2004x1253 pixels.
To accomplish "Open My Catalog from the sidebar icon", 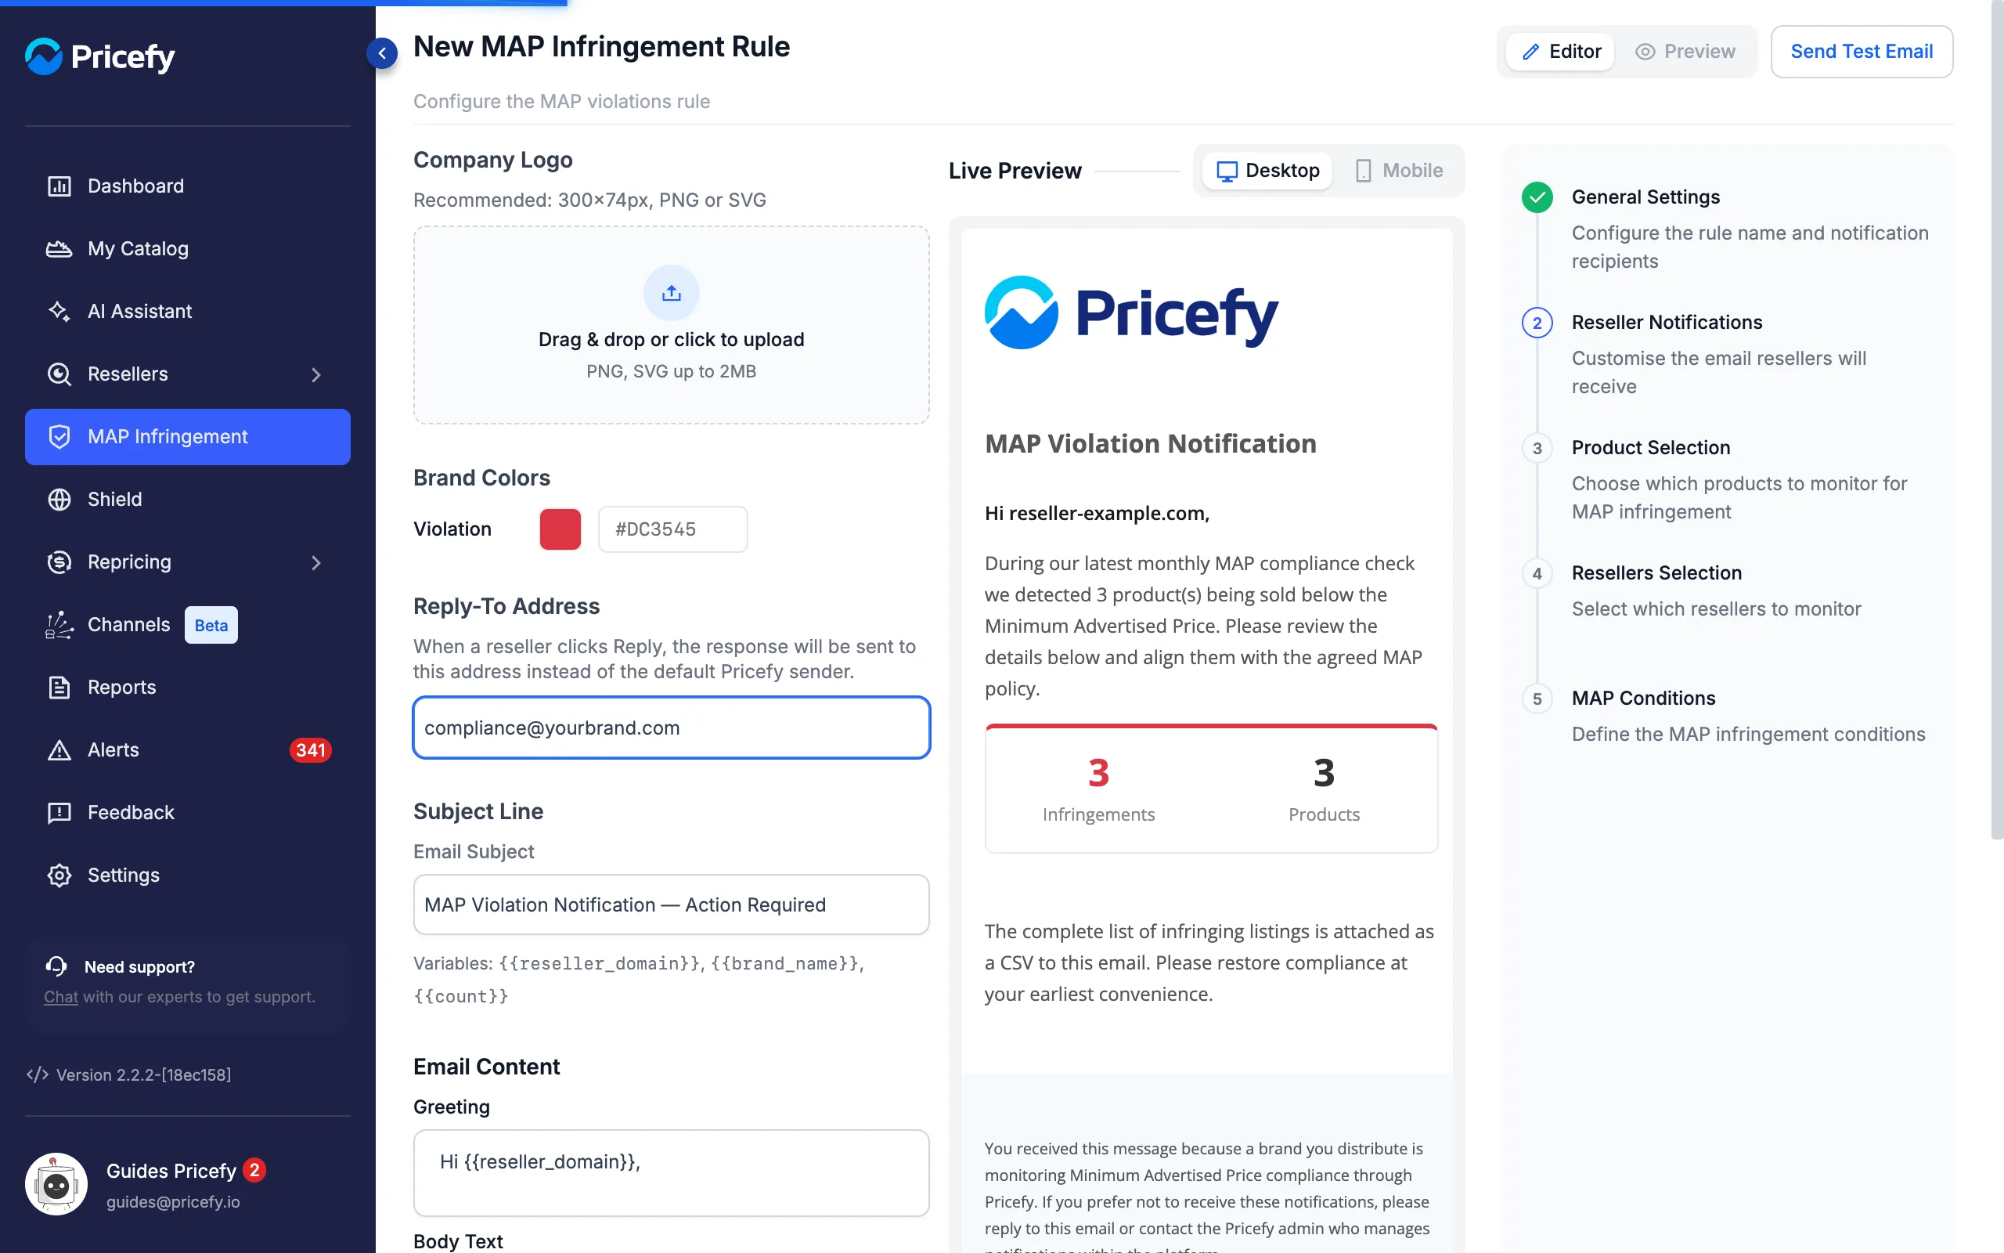I will click(59, 248).
